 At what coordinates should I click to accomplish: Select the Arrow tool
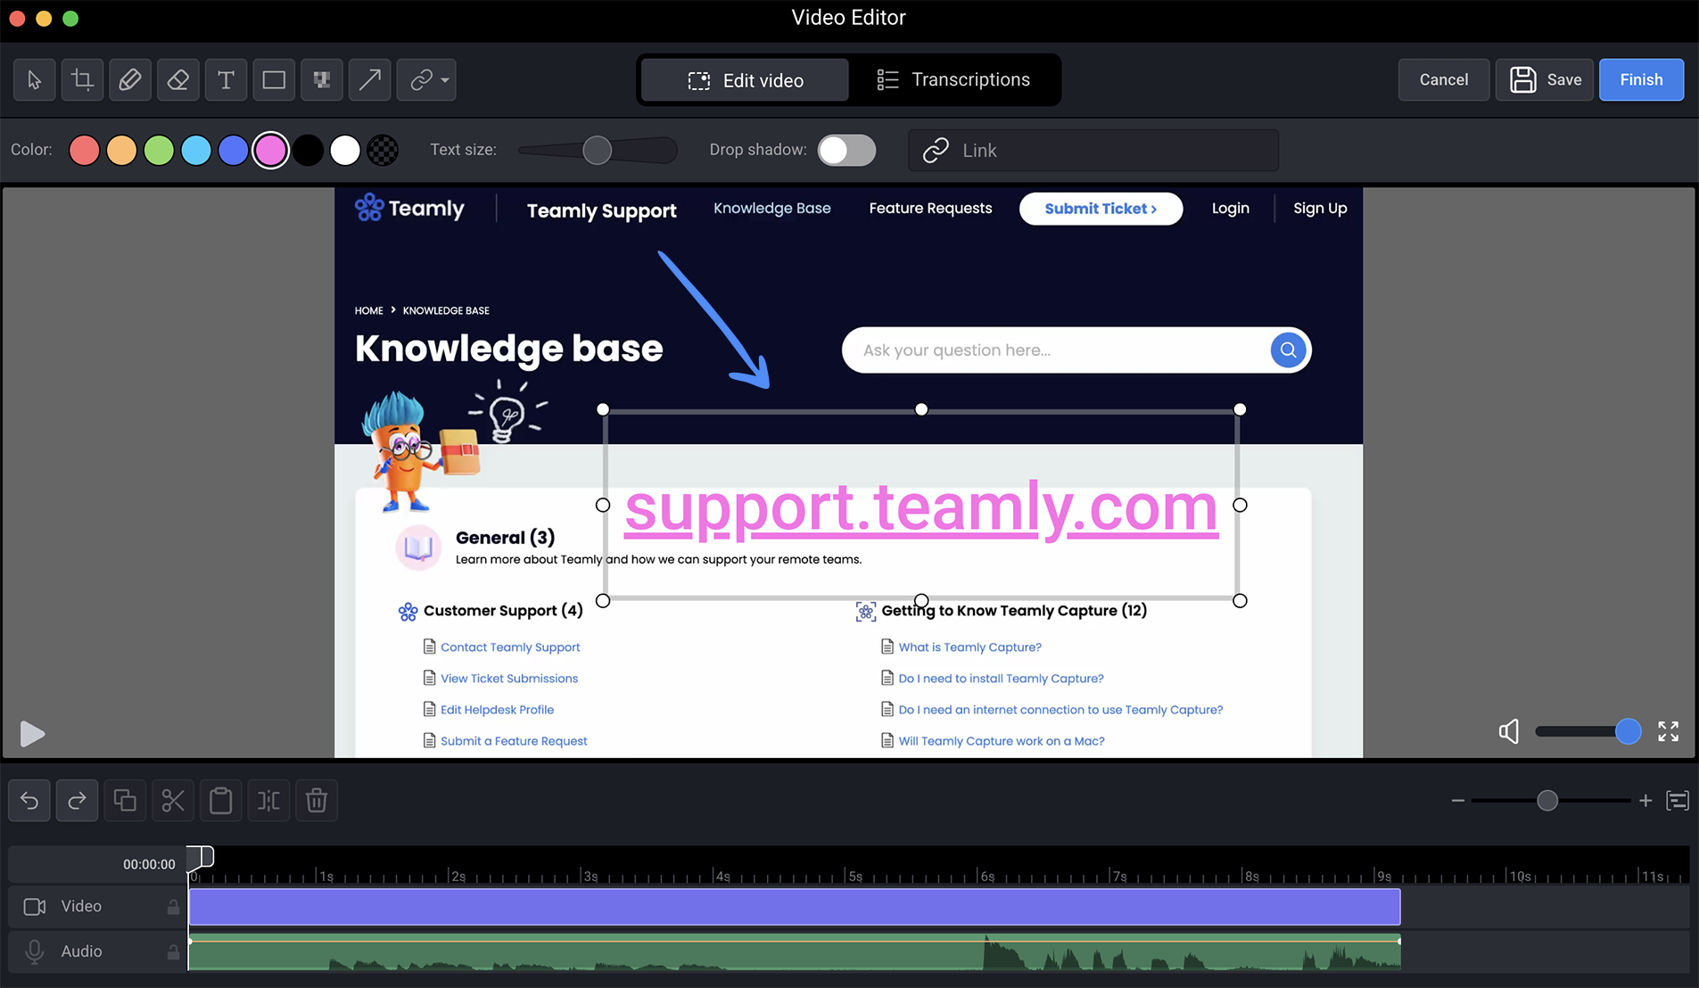pos(370,80)
